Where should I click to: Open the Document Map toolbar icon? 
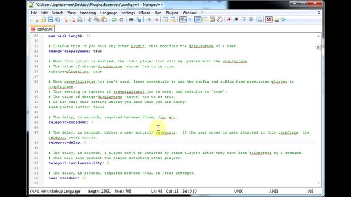[212, 20]
